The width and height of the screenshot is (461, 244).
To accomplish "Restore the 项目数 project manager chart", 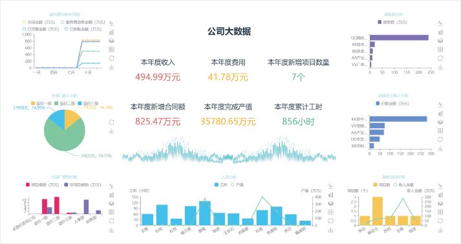I will click(x=440, y=221).
